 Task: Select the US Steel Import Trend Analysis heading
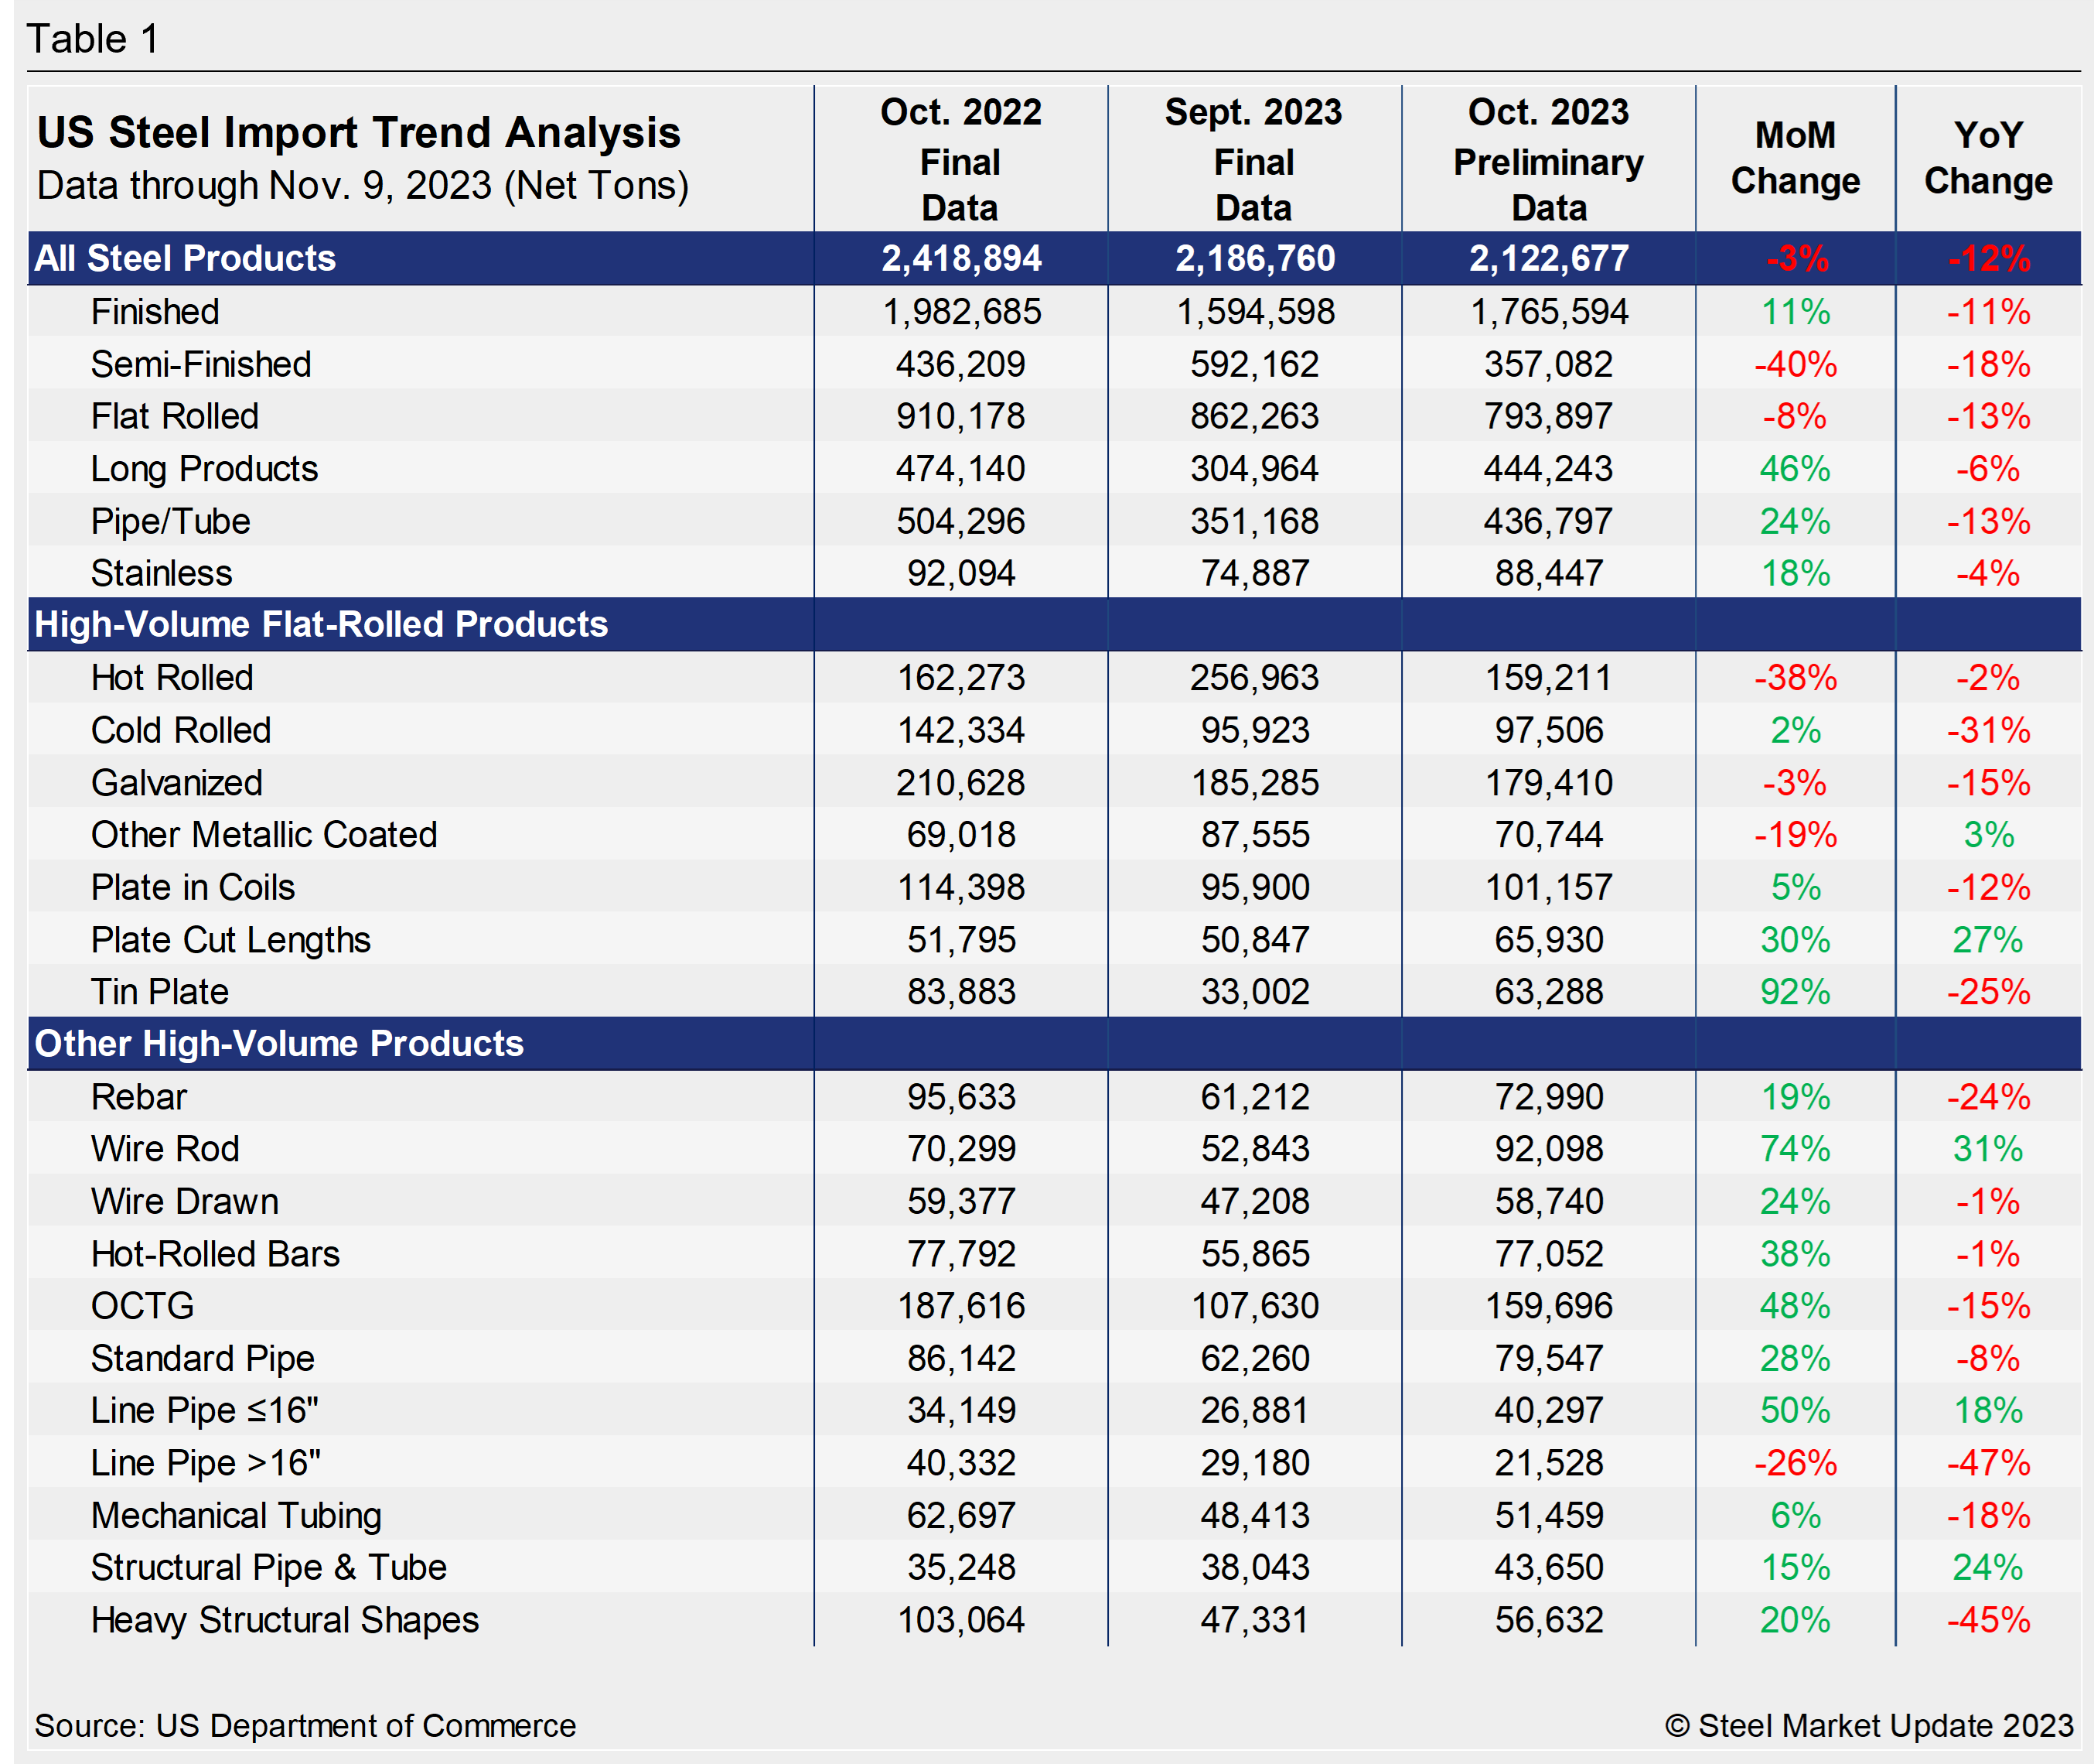pyautogui.click(x=358, y=132)
